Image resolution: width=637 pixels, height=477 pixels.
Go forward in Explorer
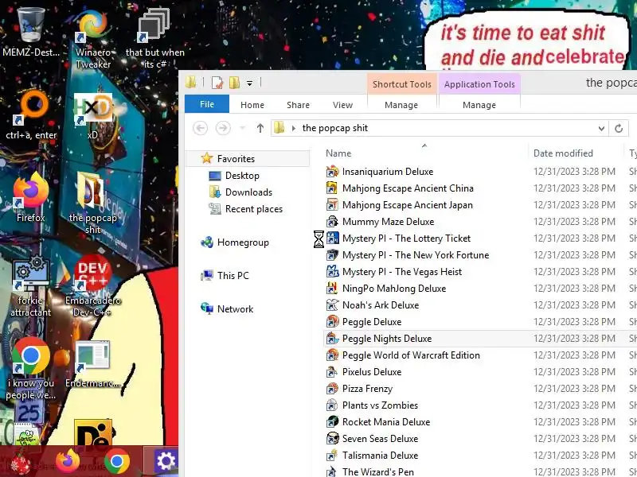223,128
